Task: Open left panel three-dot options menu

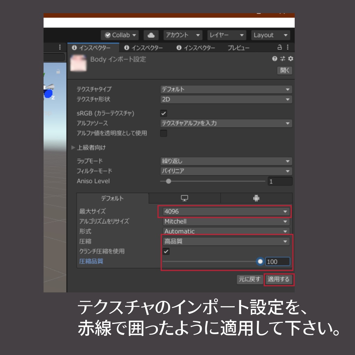Action: (x=60, y=47)
